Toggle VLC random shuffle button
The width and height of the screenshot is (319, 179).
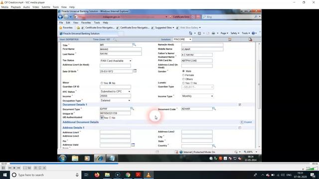coord(44,168)
